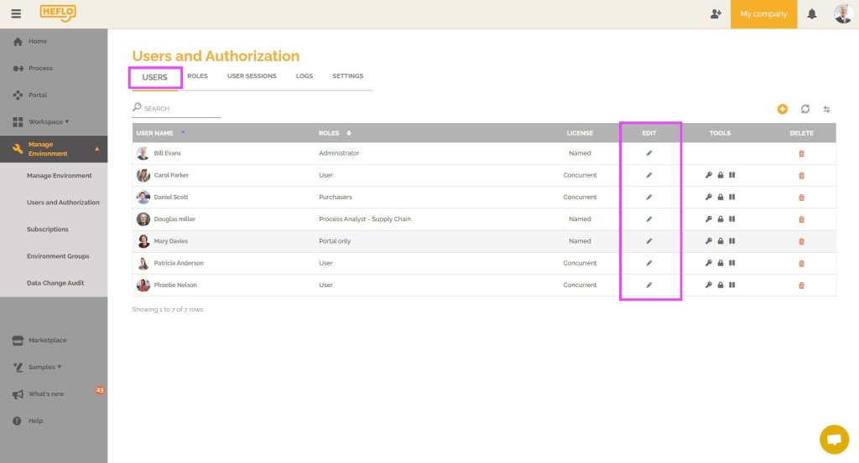
Task: Switch to the Roles tab
Action: pyautogui.click(x=197, y=76)
